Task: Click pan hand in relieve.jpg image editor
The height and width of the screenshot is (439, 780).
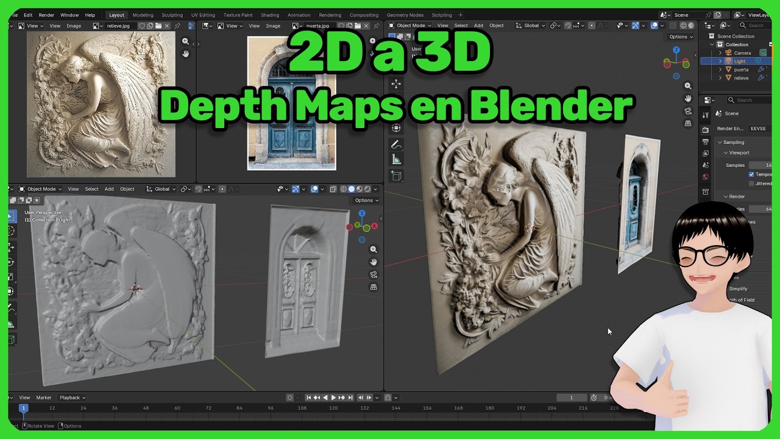Action: coord(185,54)
